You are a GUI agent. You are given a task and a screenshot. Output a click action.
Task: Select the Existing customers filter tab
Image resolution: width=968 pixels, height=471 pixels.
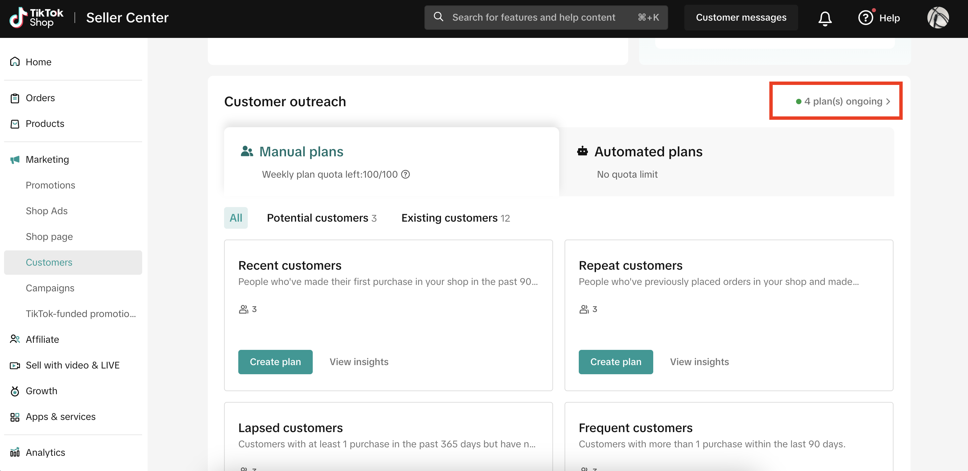tap(455, 218)
